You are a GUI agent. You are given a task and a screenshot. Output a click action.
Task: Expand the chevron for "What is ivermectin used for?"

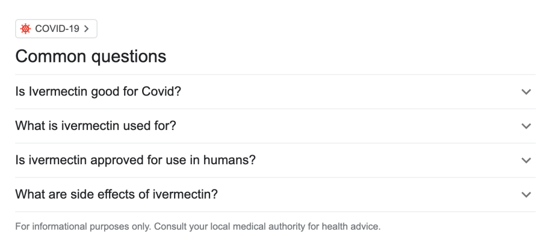pos(525,126)
